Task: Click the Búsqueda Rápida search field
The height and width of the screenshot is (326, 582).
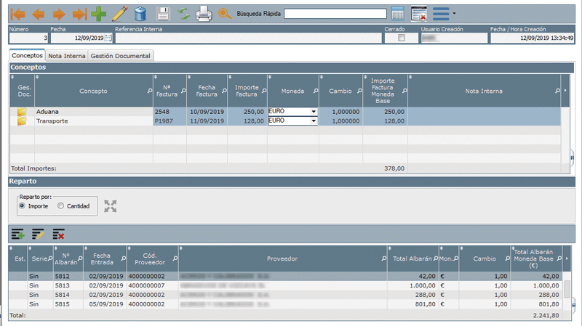Action: 335,13
